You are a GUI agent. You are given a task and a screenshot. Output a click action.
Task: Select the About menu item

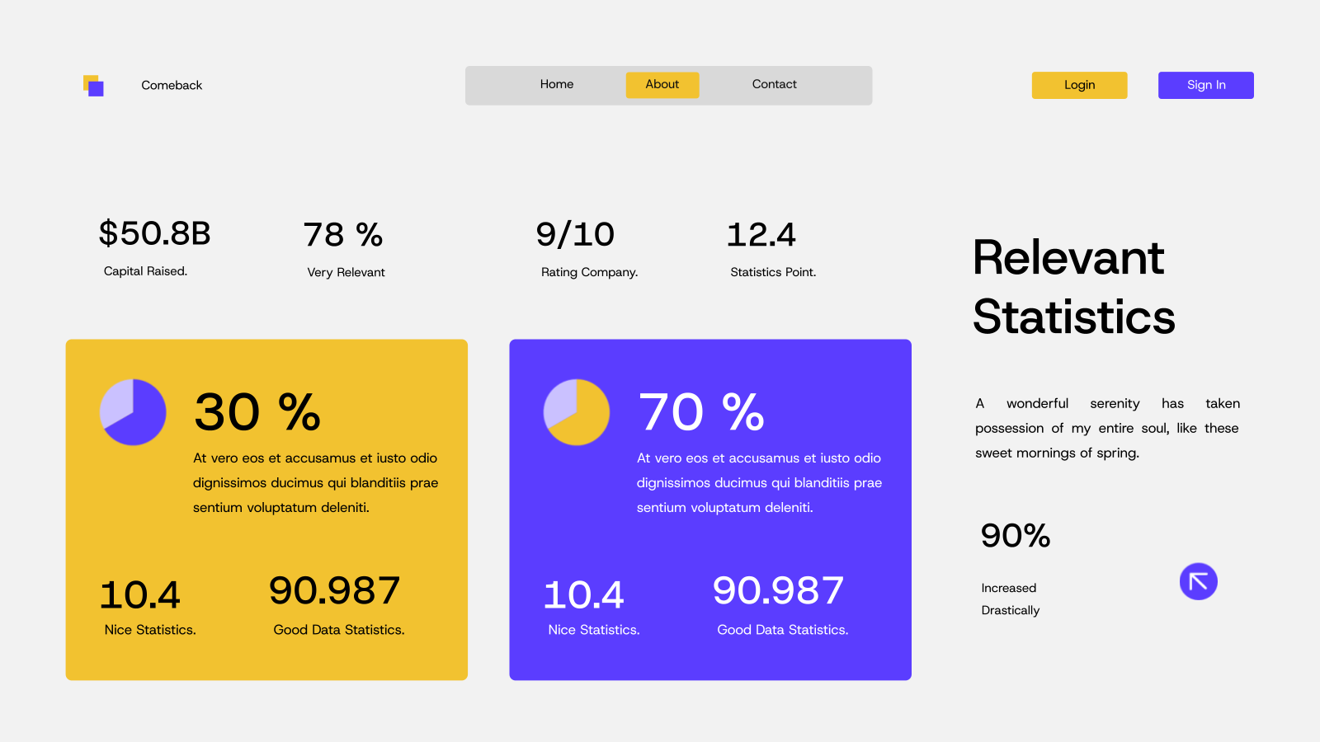tap(662, 85)
